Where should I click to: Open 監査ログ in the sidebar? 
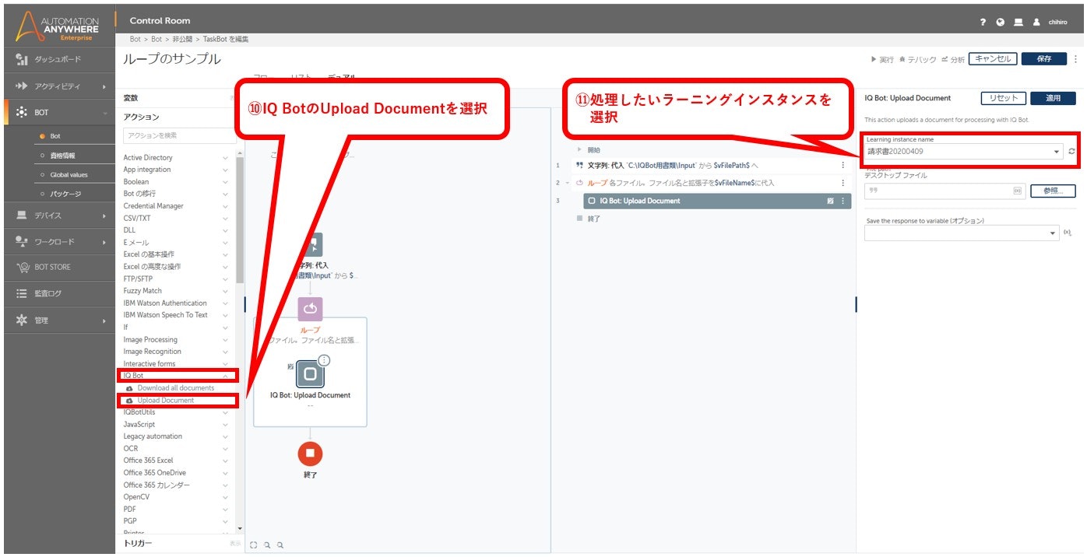point(58,293)
